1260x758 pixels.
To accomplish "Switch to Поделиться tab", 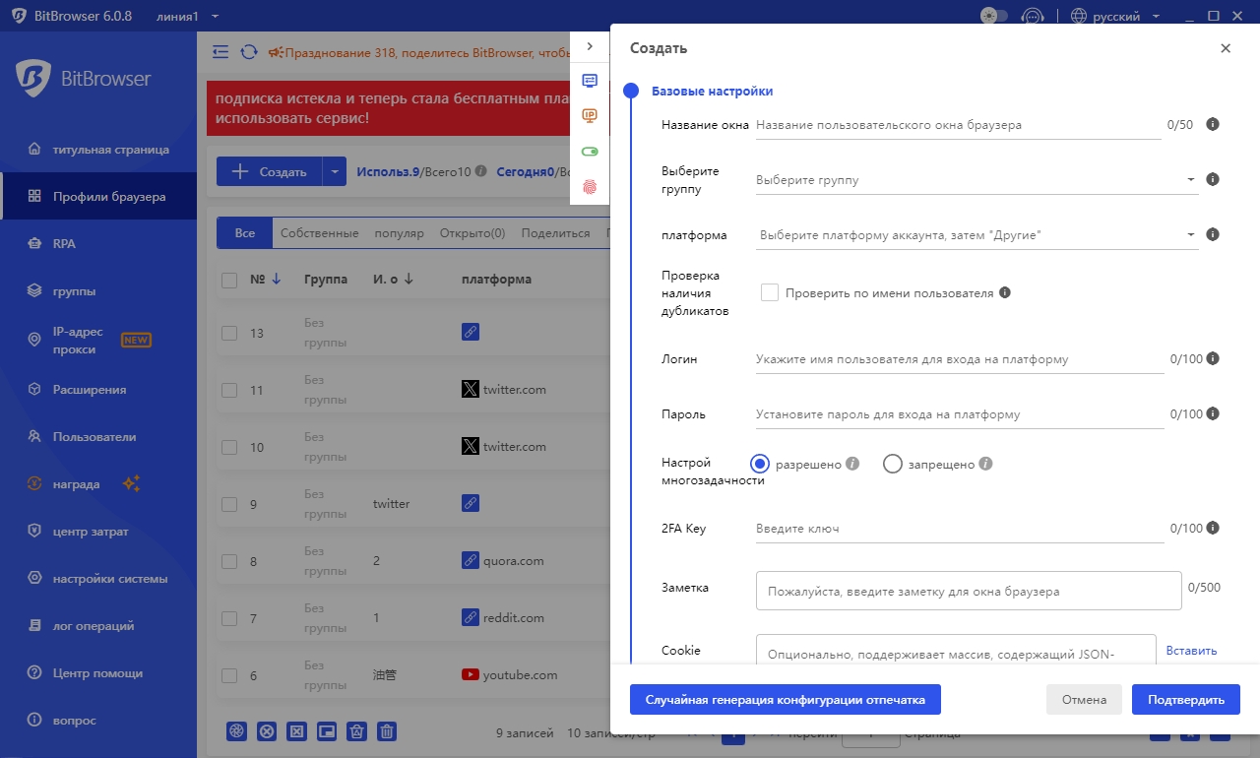I will click(x=556, y=233).
